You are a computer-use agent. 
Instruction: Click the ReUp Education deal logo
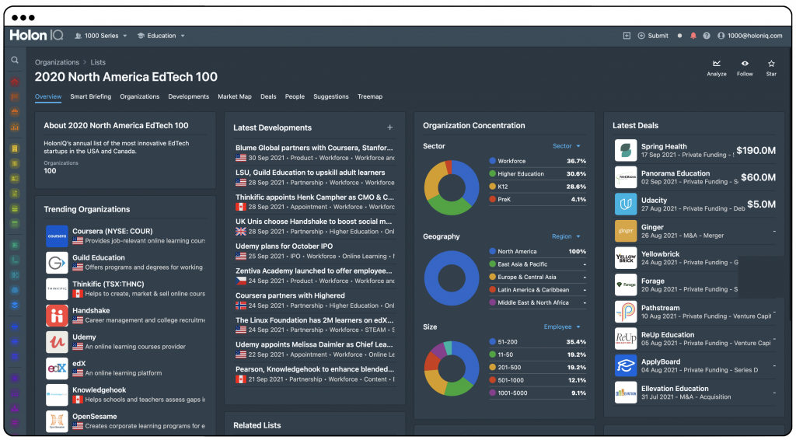626,338
